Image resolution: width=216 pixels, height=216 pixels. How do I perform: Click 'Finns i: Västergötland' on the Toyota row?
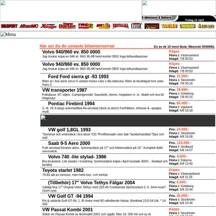pyautogui.click(x=184, y=173)
